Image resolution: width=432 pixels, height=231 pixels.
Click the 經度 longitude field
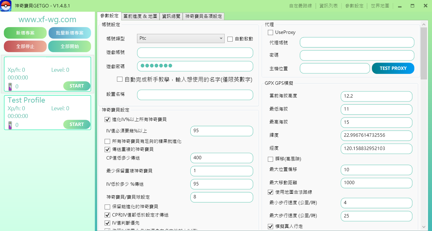[x=376, y=149]
